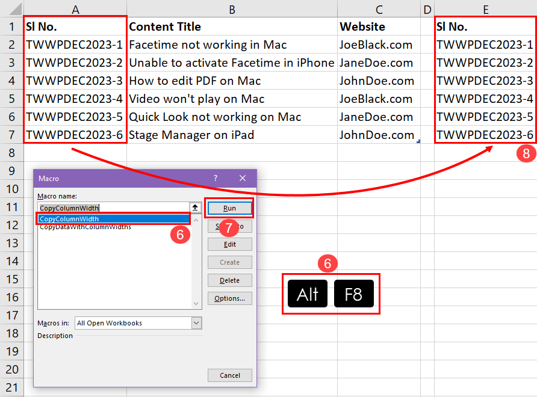Open the macro Options dialog
This screenshot has height=397, width=537.
tap(229, 298)
